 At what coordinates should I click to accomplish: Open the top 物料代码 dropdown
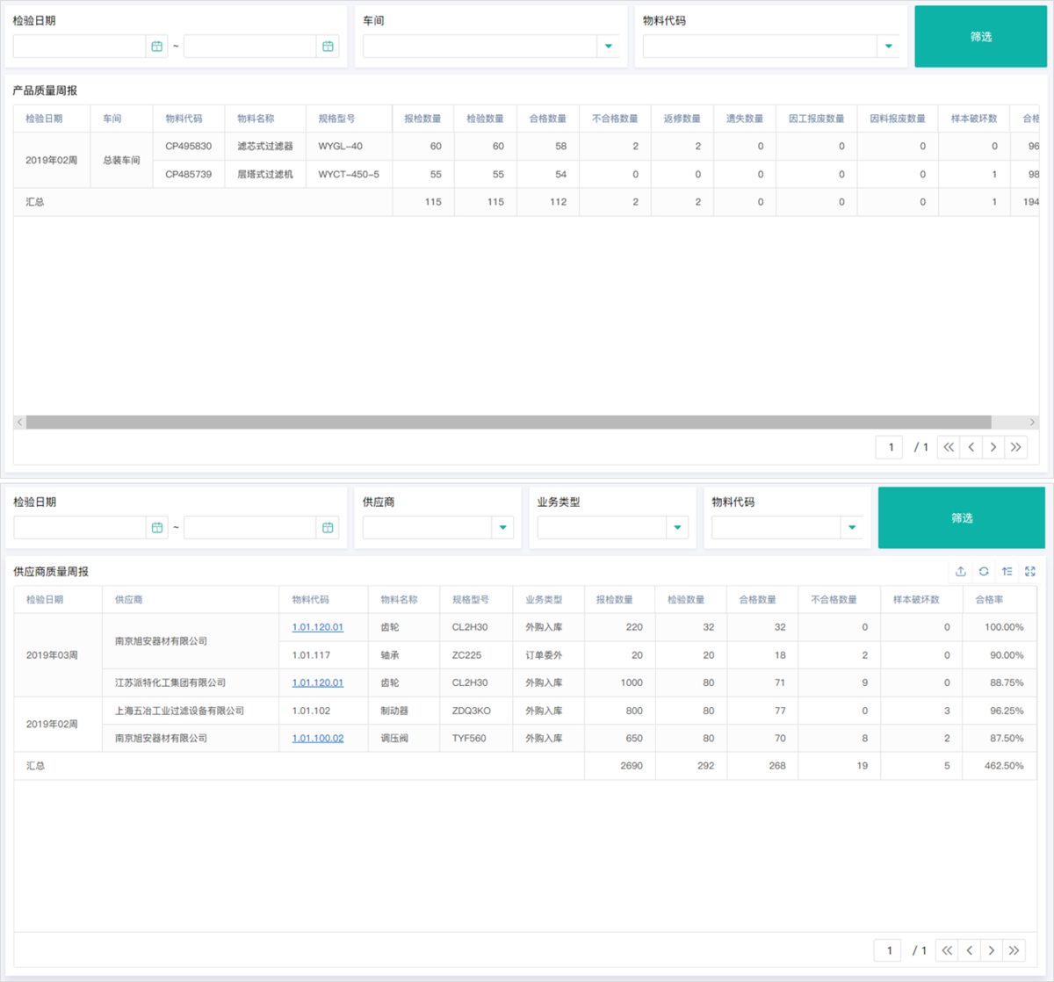(888, 47)
